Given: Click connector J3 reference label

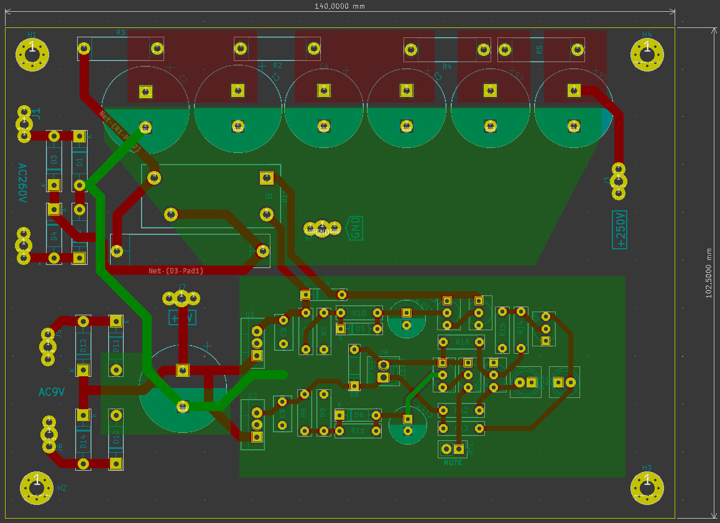Looking at the screenshot, I should [x=607, y=180].
